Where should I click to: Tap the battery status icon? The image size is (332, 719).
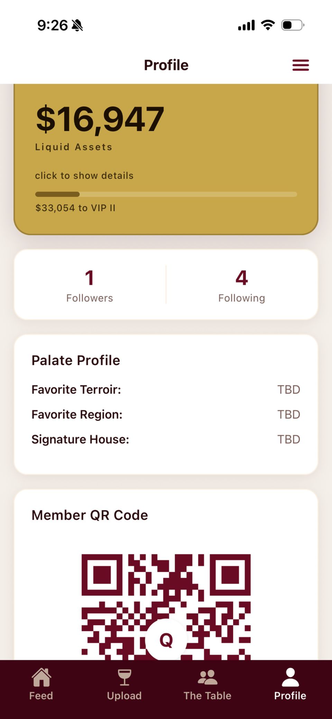(x=293, y=25)
